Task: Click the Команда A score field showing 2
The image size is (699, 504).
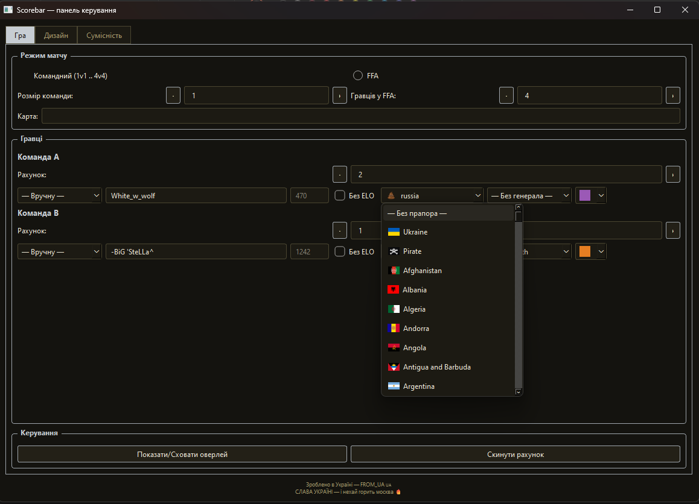Action: (506, 174)
